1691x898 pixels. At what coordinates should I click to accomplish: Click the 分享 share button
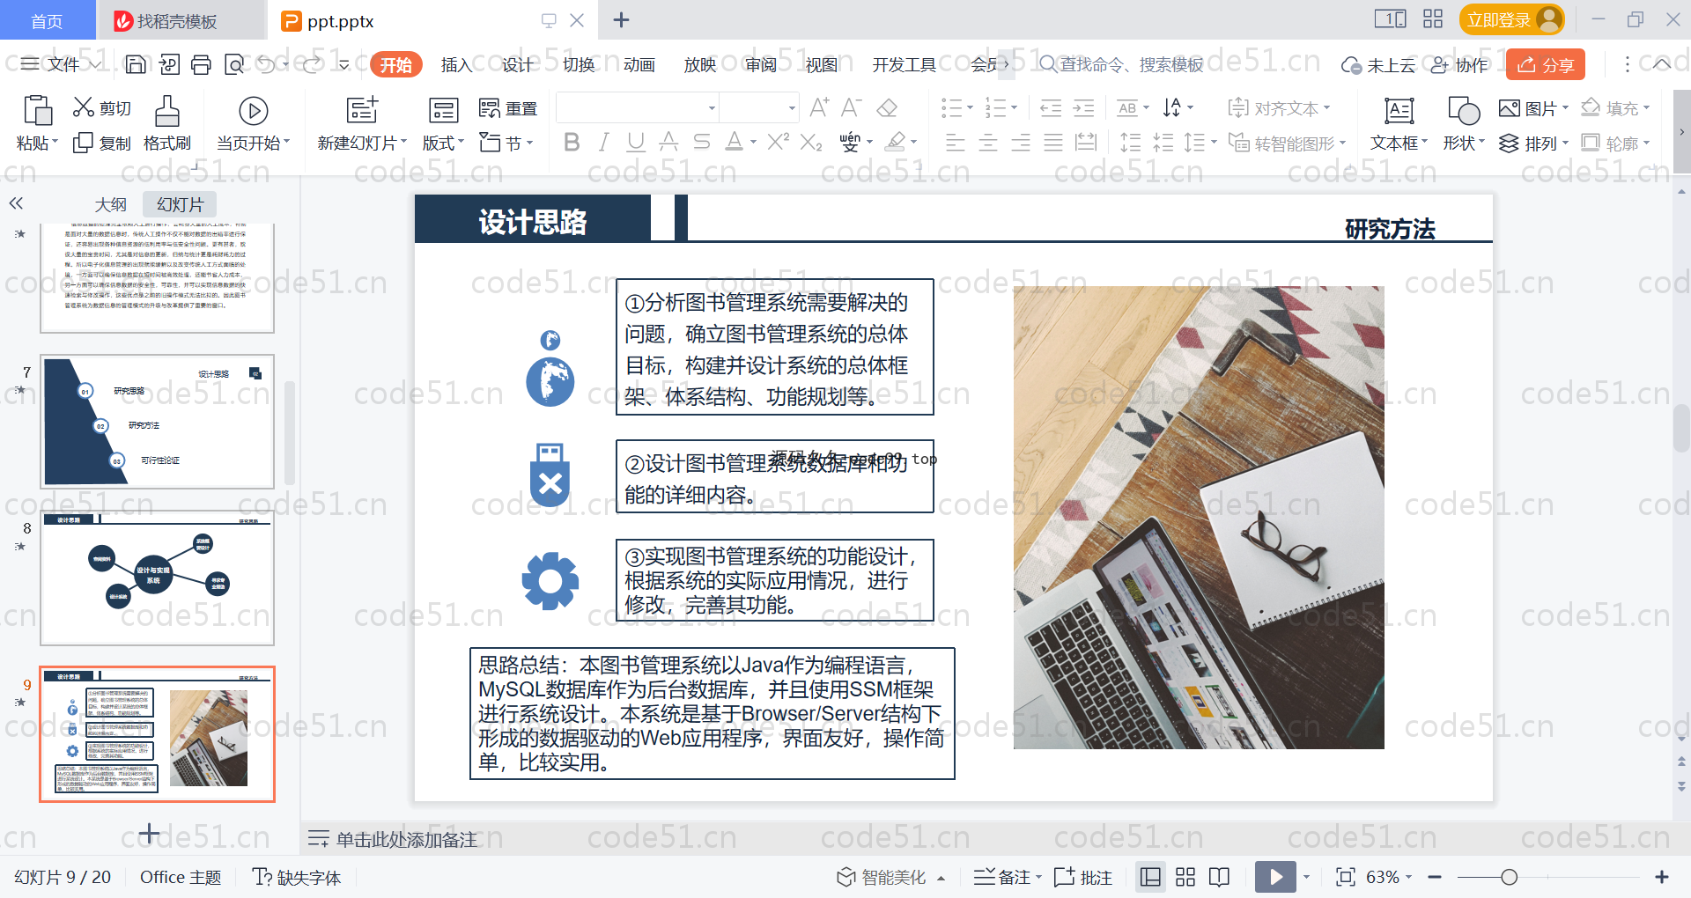pyautogui.click(x=1546, y=64)
